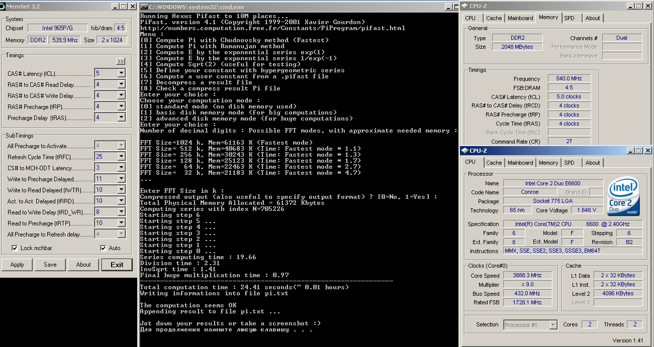654x347 pixels.
Task: Open RAS# to CAS# Read Delay dropdown
Action: (x=121, y=84)
